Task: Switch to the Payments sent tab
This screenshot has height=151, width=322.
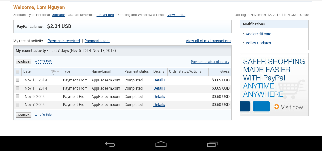Action: point(97,41)
